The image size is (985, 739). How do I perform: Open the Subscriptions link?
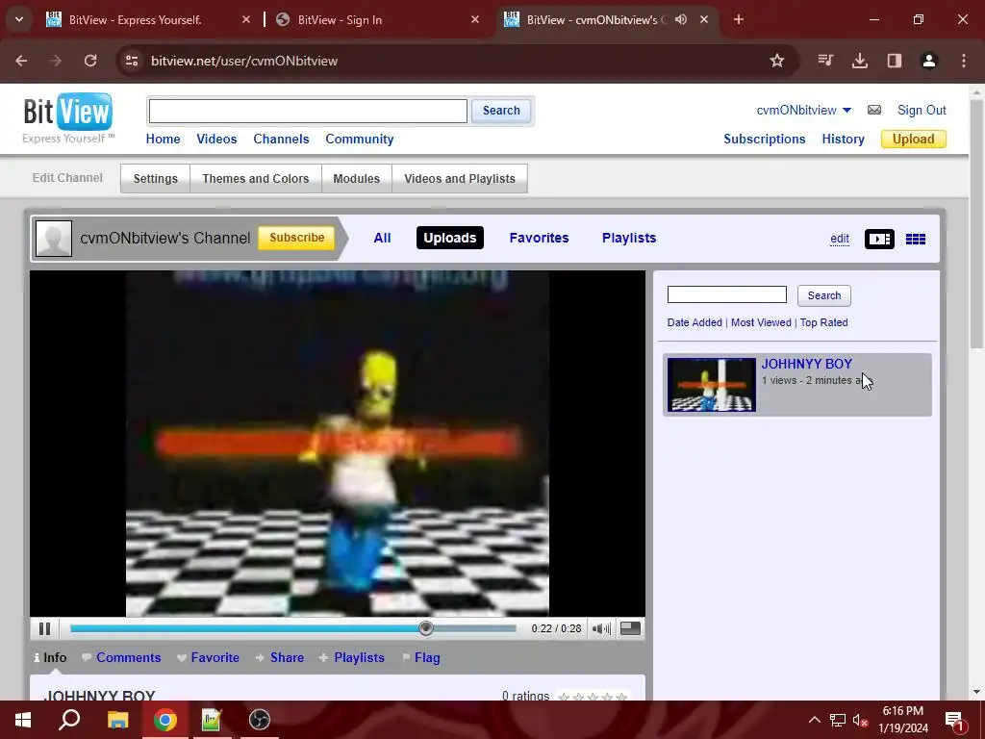tap(764, 139)
